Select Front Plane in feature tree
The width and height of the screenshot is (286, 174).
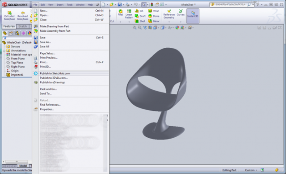[x=18, y=59]
